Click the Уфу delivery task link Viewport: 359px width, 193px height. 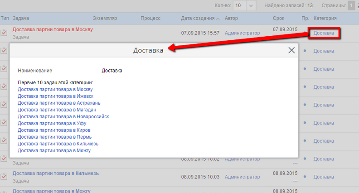52,123
